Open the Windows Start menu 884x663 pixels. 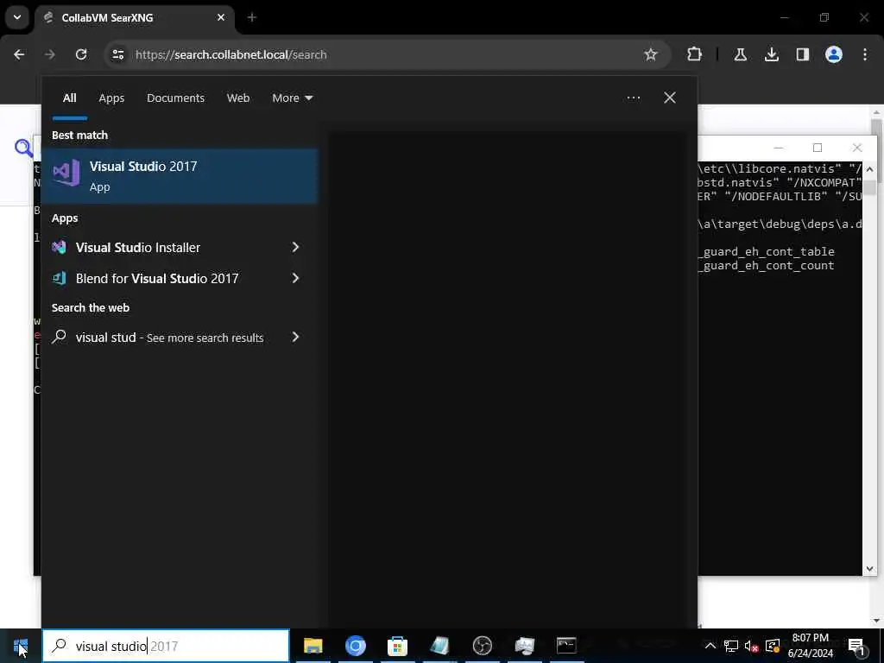[21, 646]
